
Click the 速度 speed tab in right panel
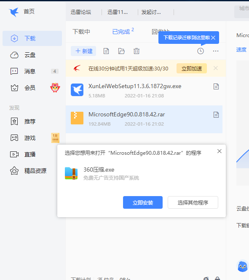(x=241, y=50)
